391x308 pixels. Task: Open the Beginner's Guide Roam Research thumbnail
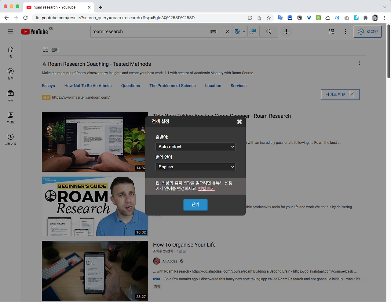[95, 206]
